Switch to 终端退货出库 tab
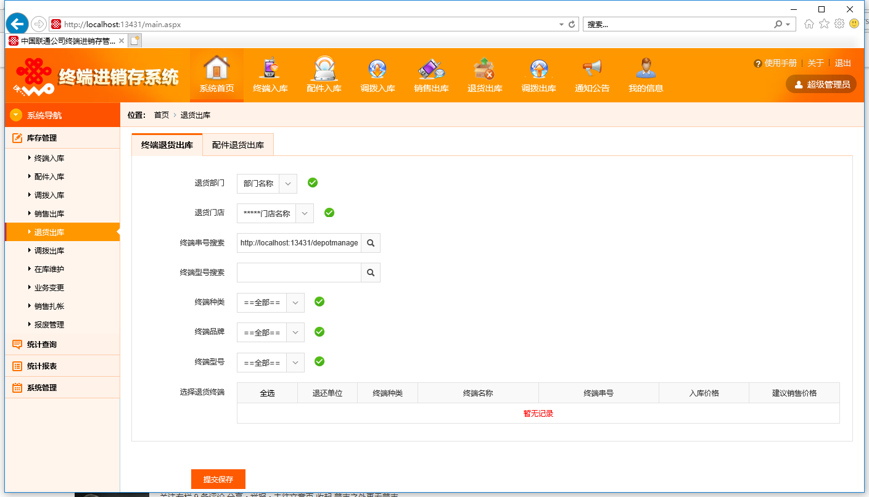The height and width of the screenshot is (497, 869). click(x=167, y=145)
